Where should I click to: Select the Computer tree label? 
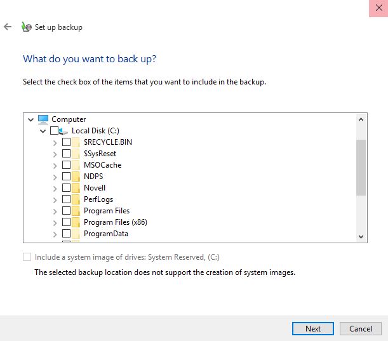69,119
